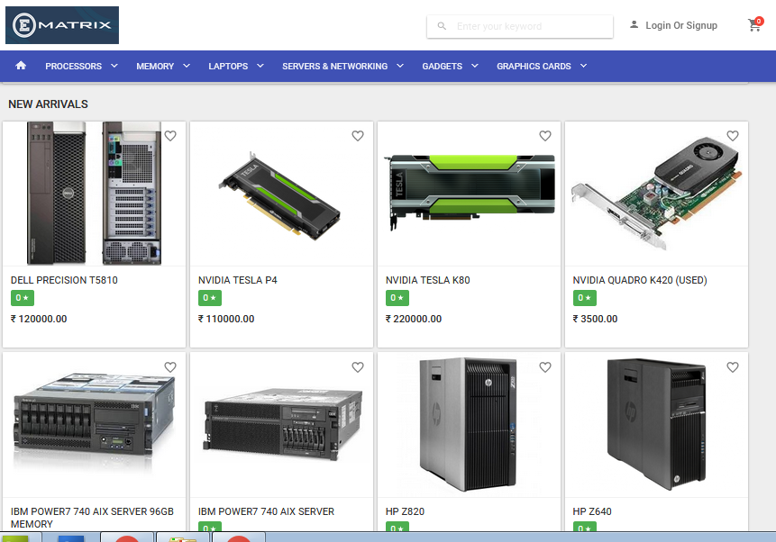The height and width of the screenshot is (542, 776).
Task: Focus the keyword search field
Action: click(x=520, y=26)
